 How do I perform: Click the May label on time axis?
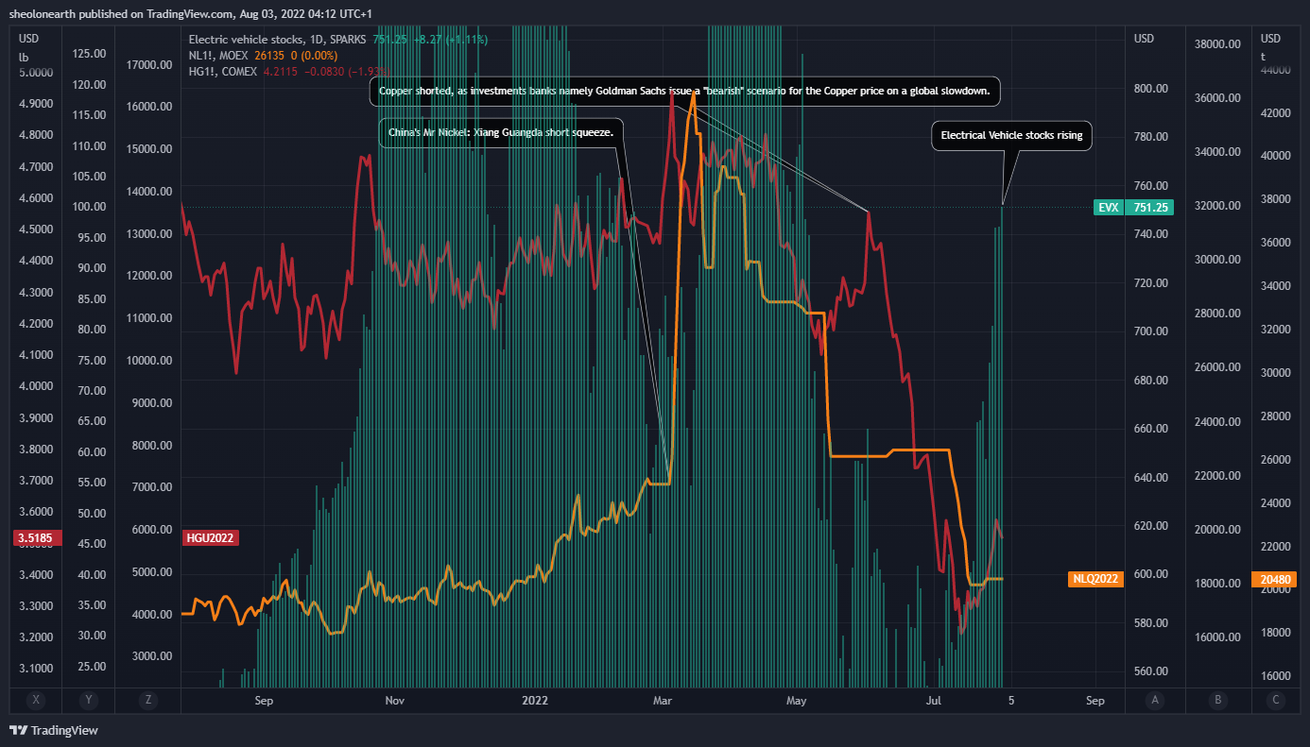click(797, 700)
